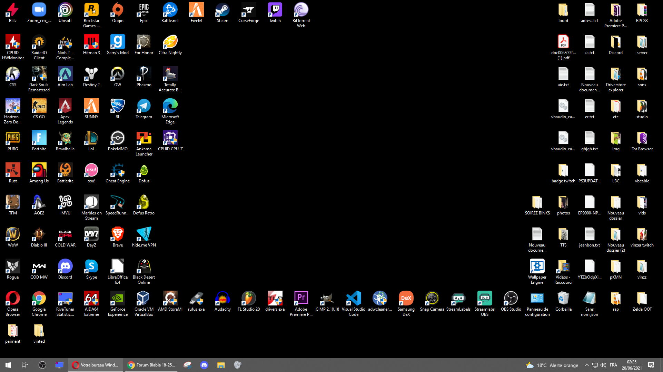The width and height of the screenshot is (663, 372).
Task: Open the Brave browser shortcut
Action: (118, 238)
